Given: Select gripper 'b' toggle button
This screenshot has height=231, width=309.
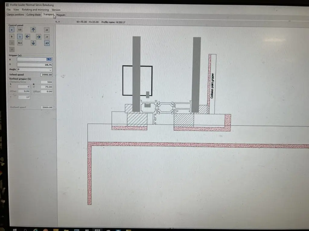Looking at the screenshot, I should pos(12,36).
